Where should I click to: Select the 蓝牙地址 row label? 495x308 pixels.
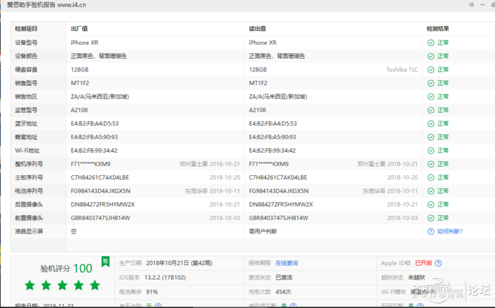(26, 124)
